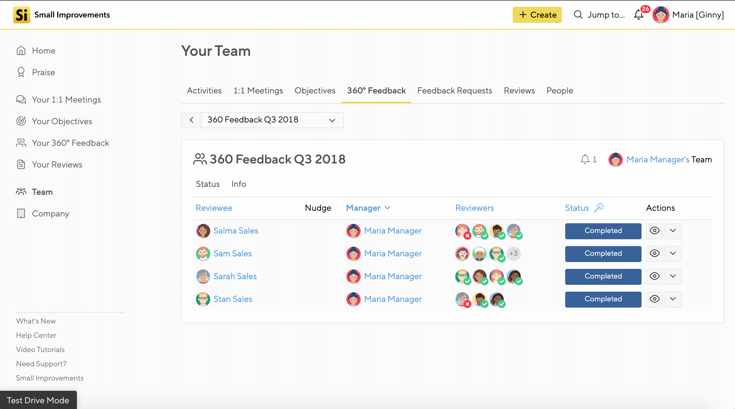Viewport: 735px width, 409px height.
Task: Expand the actions chevron for Sarah Sales
Action: [673, 276]
